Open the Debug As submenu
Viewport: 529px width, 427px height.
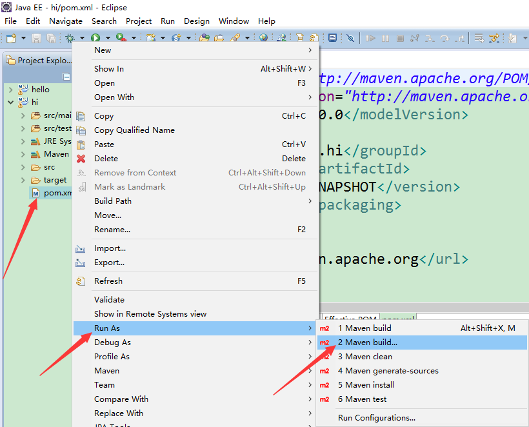pos(196,343)
